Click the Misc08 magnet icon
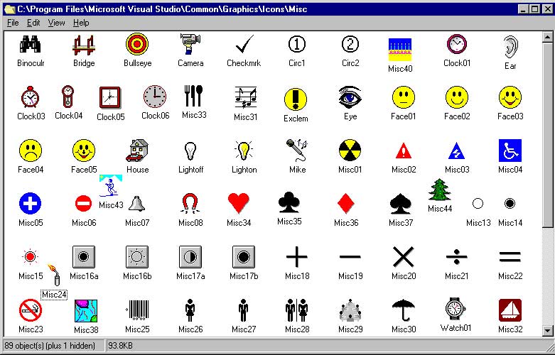 [x=190, y=204]
